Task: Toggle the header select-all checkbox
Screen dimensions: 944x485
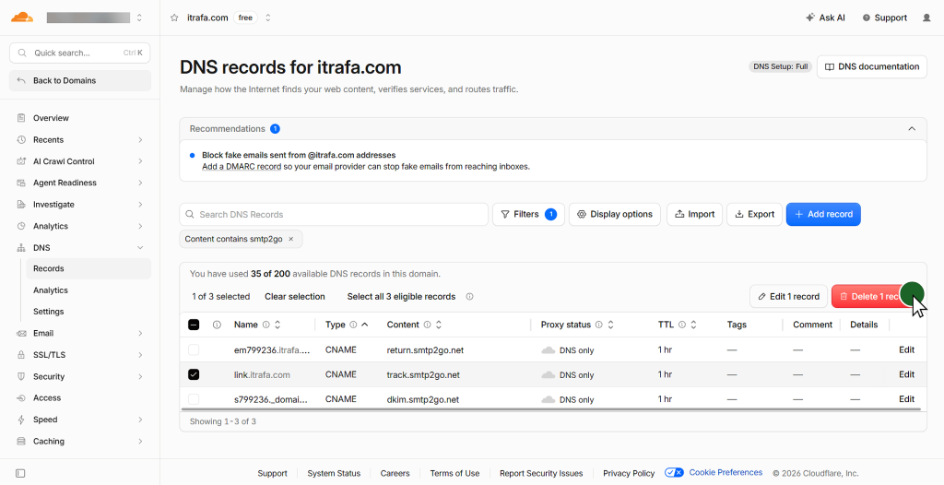Action: click(194, 325)
